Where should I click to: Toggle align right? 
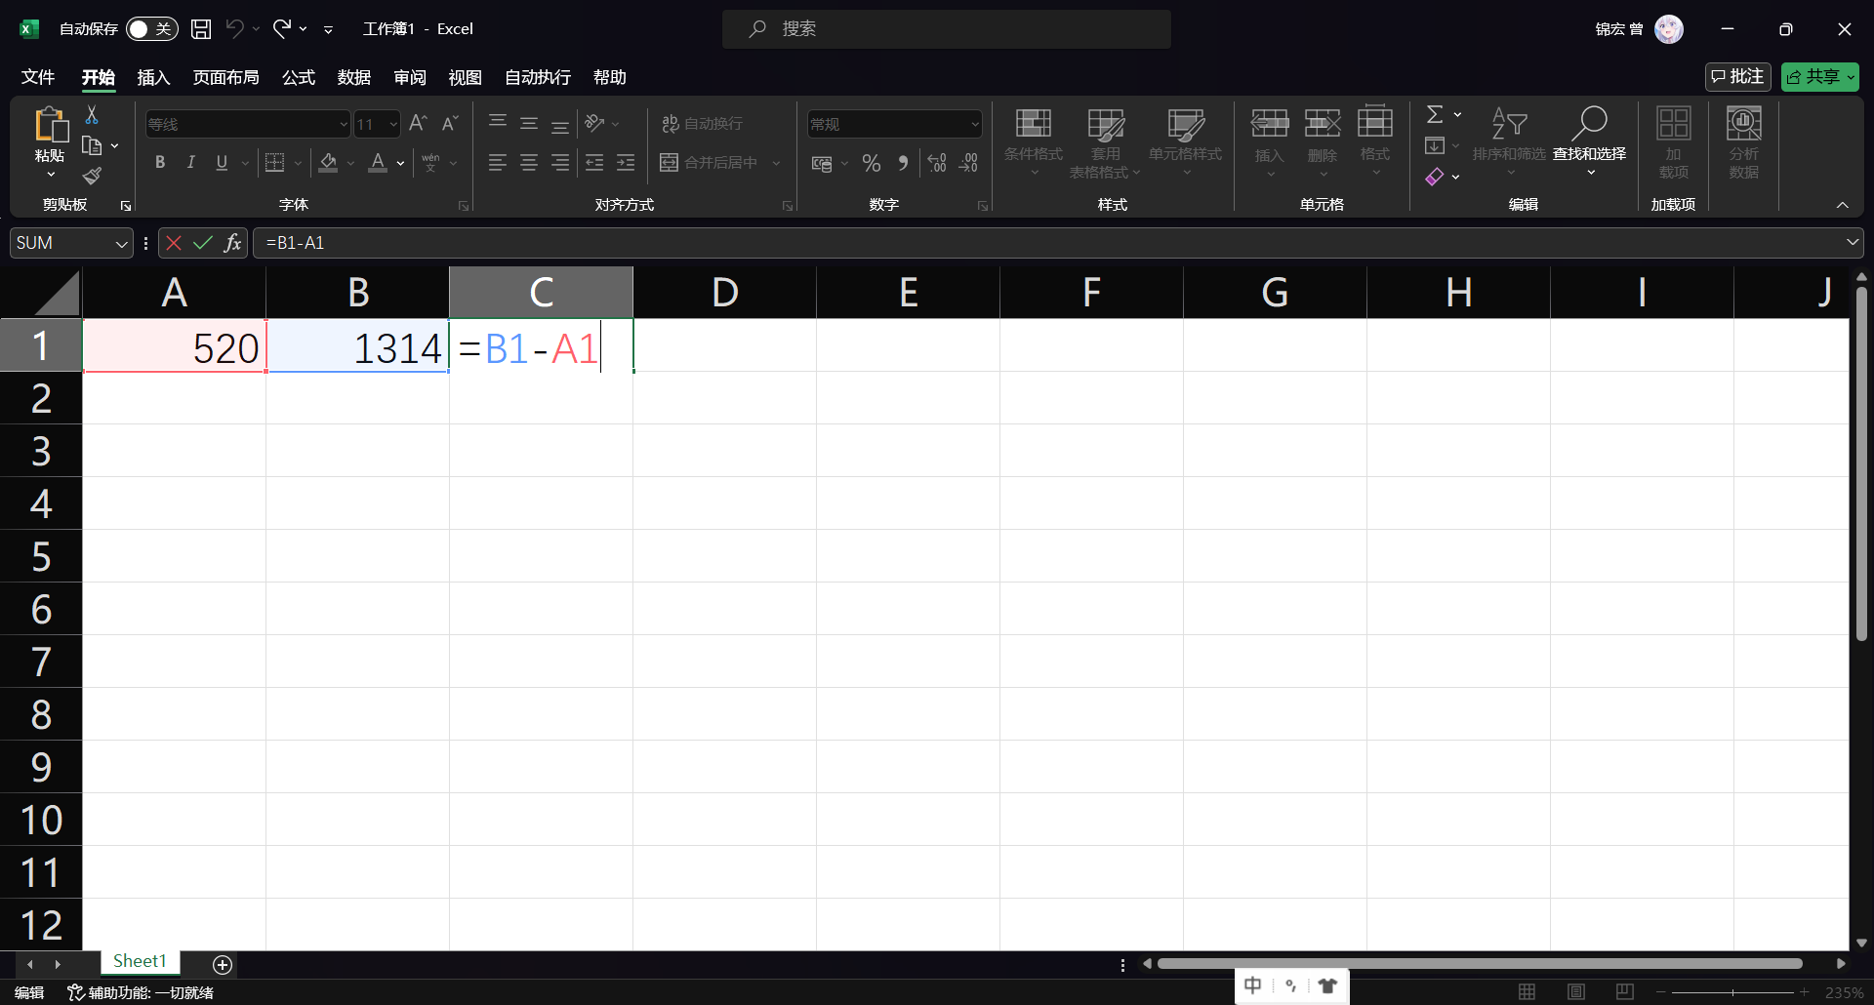coord(560,163)
